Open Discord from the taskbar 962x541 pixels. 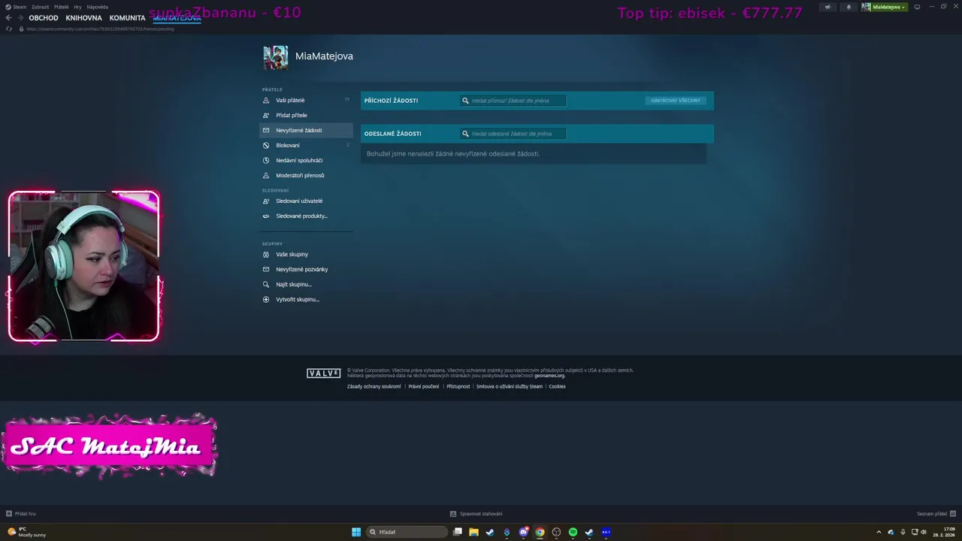(x=523, y=532)
